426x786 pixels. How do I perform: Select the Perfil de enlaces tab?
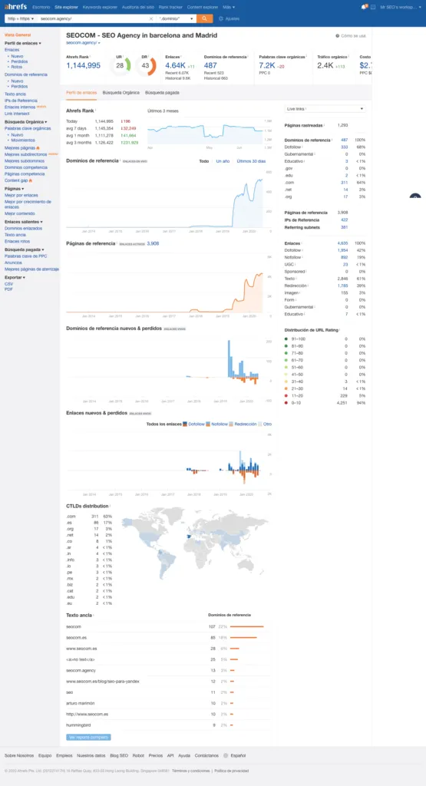(81, 93)
